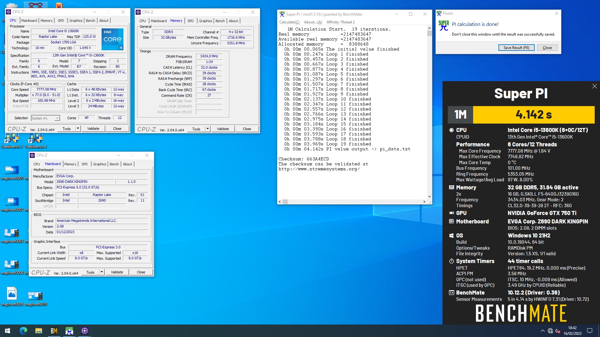Click the Multiplier x 77.0 value
Image resolution: width=600 pixels, height=337 pixels.
pos(46,95)
